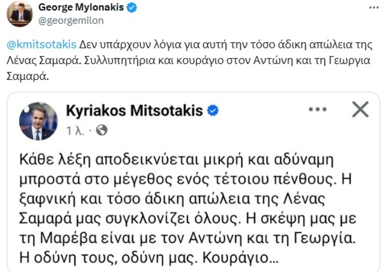Click the "1 λ." post timestamp
This screenshot has width=387, height=272.
(76, 131)
